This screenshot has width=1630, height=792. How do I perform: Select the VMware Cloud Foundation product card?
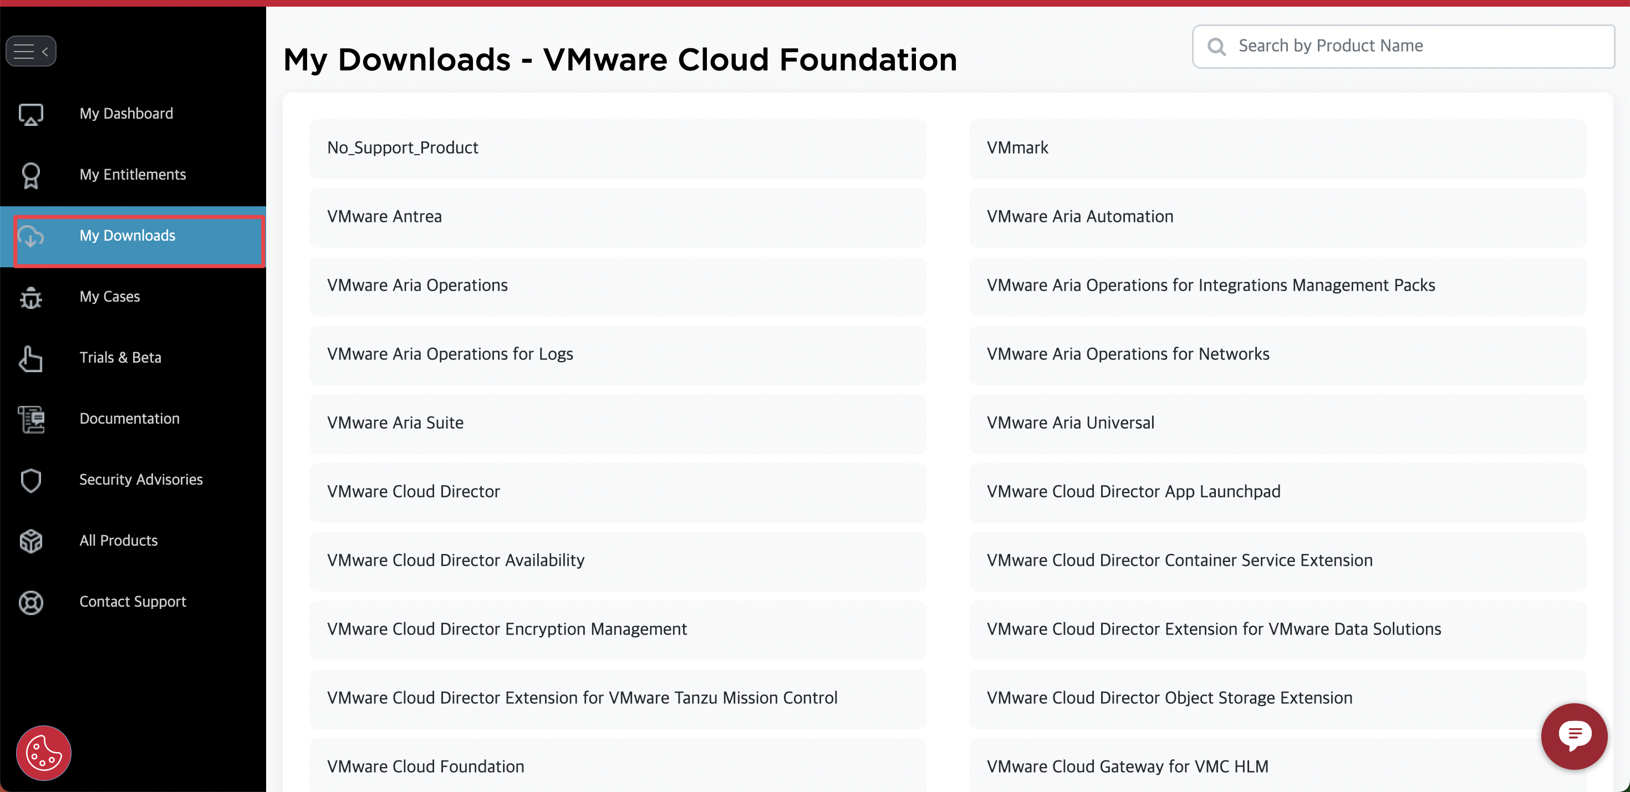(618, 765)
